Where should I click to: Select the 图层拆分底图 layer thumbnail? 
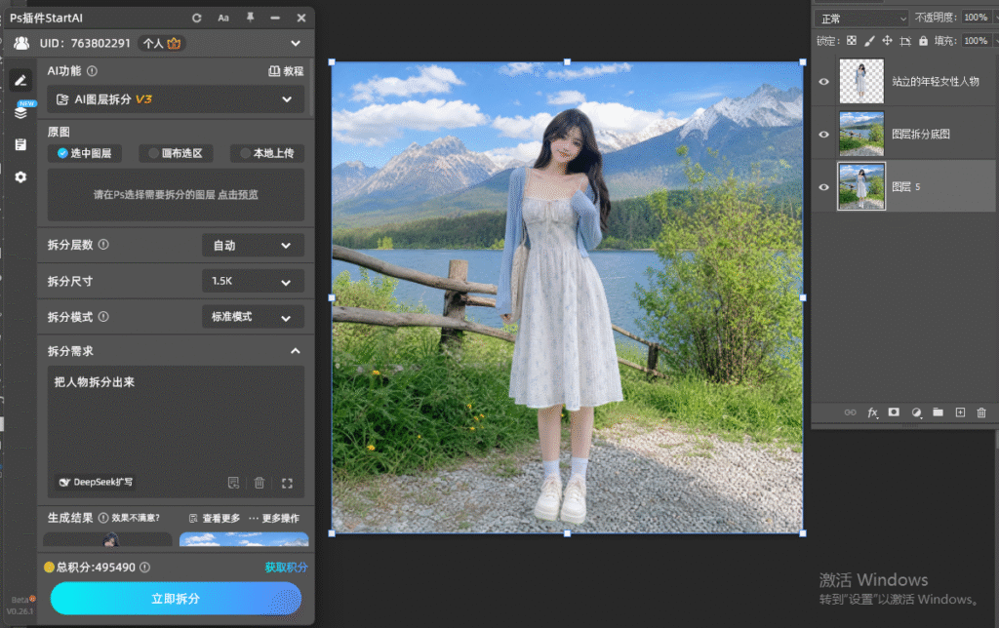[x=861, y=135]
